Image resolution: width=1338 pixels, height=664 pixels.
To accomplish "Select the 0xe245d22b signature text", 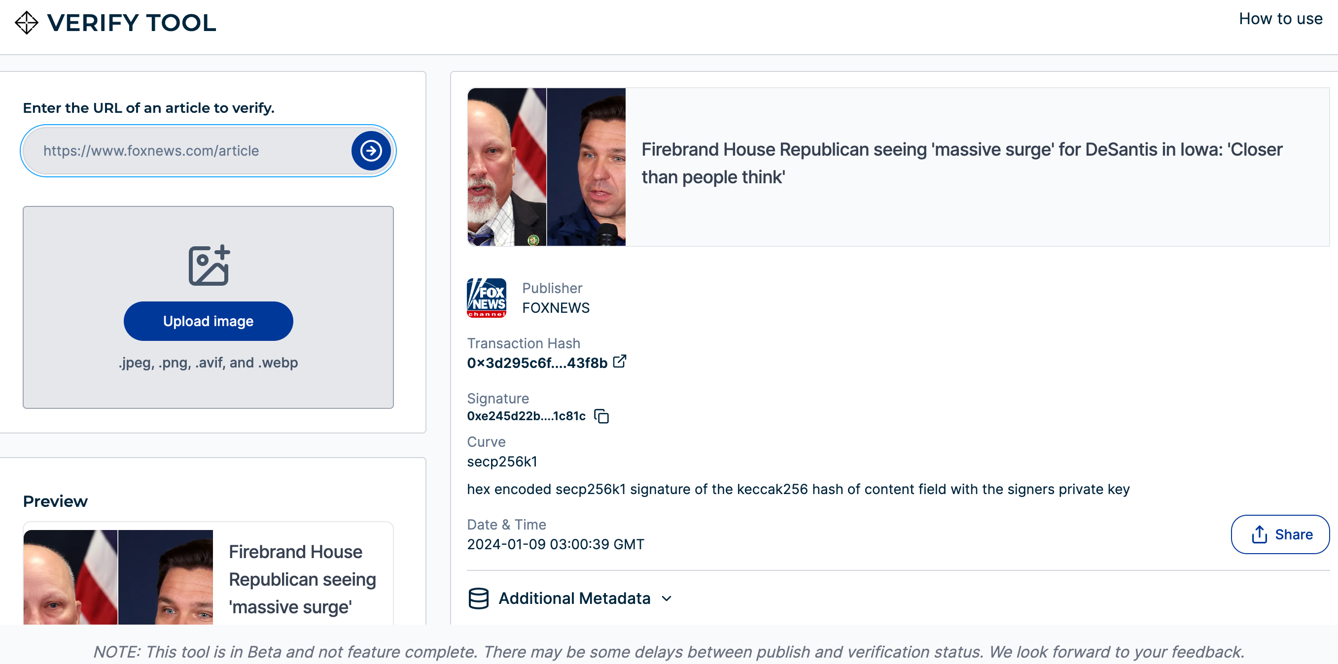I will coord(526,416).
